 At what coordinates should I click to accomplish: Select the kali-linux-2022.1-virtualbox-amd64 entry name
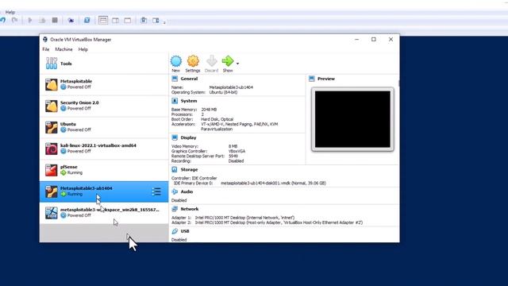point(98,145)
